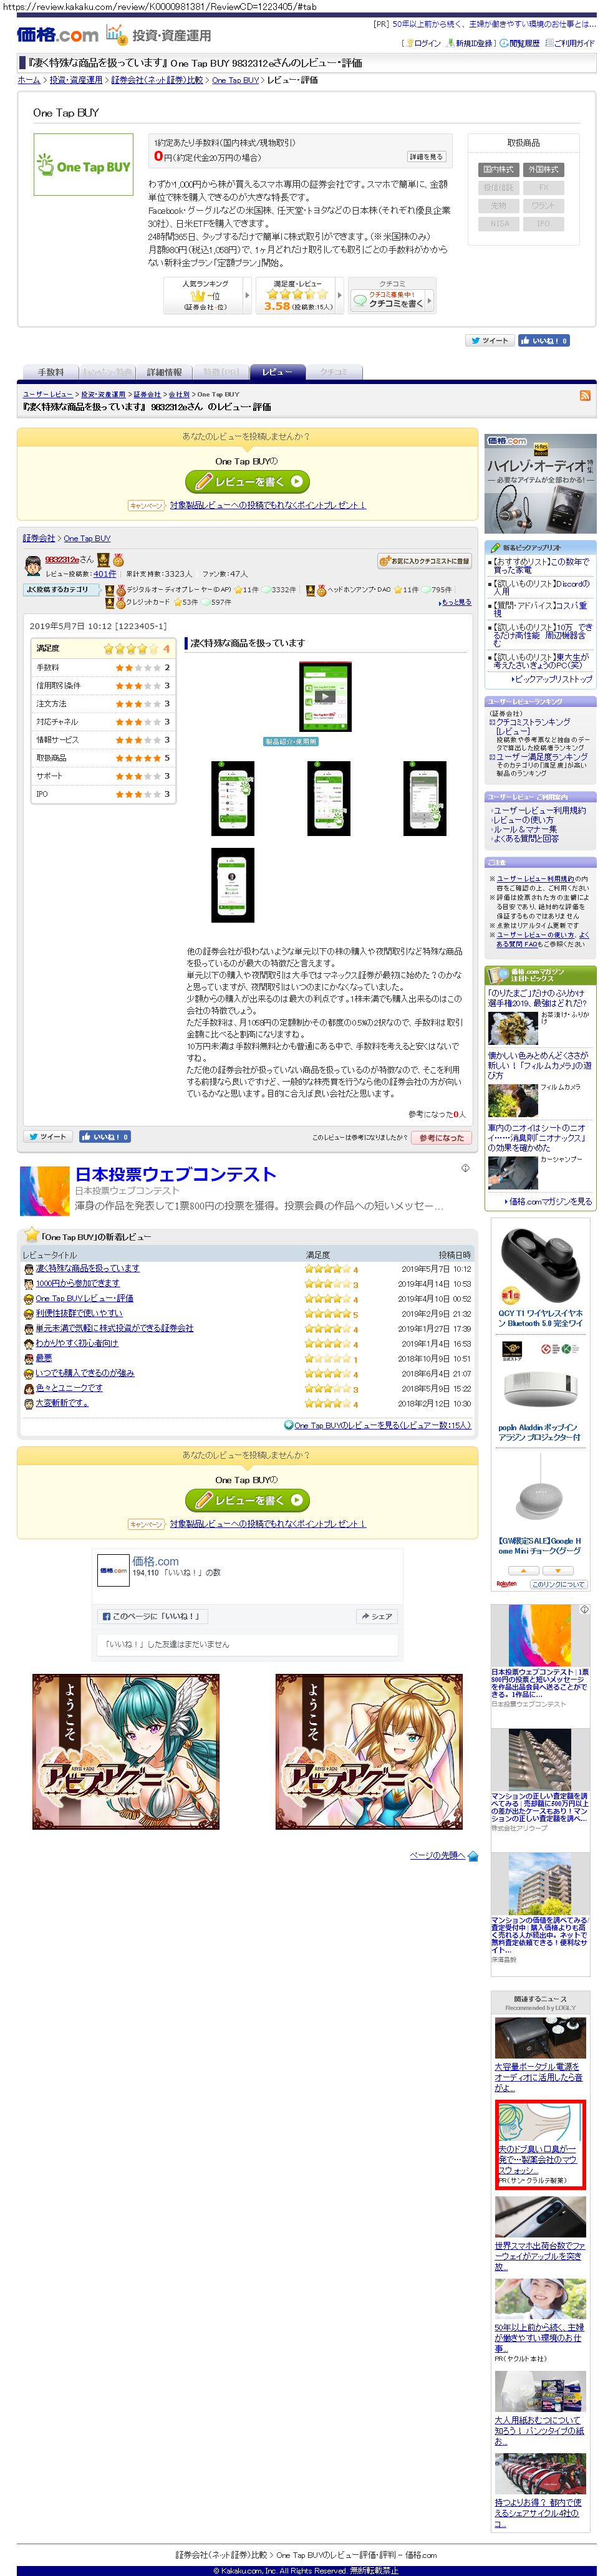Viewport: 613px width, 2576px height.
Task: Open review 1000円から参加できます
Action: click(77, 1283)
